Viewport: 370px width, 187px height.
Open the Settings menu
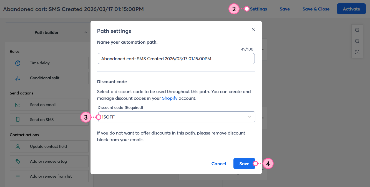(258, 9)
